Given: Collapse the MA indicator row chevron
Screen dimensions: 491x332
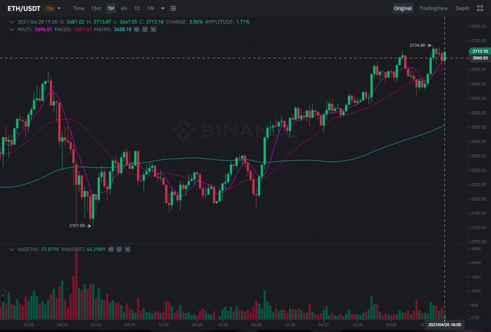Looking at the screenshot, I should coord(12,29).
